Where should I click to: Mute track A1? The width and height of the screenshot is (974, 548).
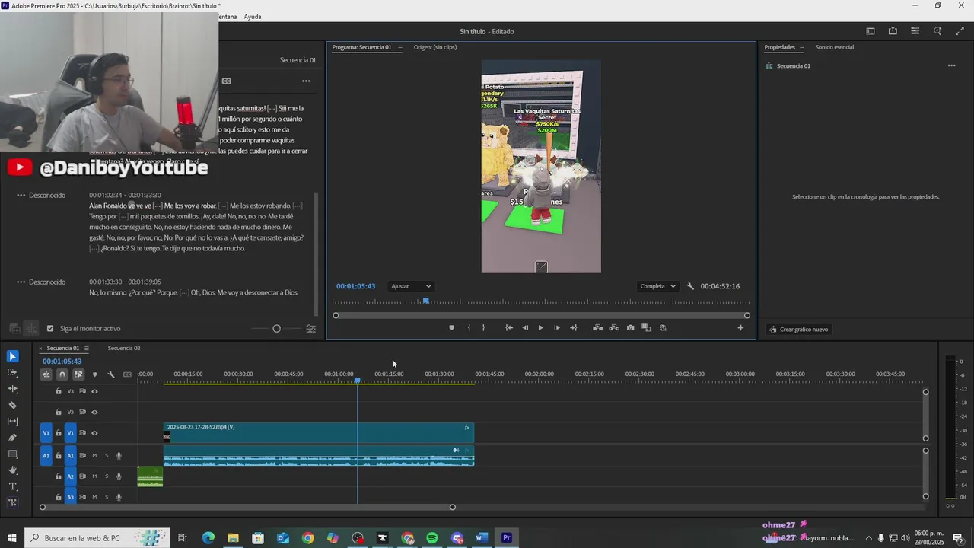94,456
